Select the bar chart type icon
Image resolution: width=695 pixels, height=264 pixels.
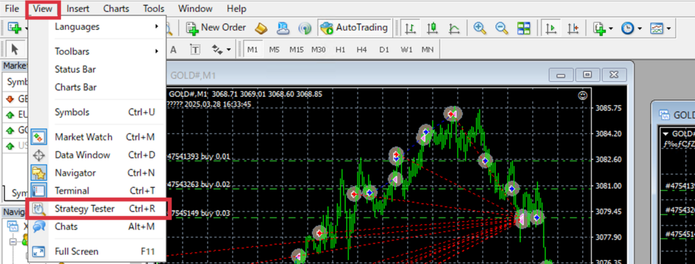tap(411, 28)
